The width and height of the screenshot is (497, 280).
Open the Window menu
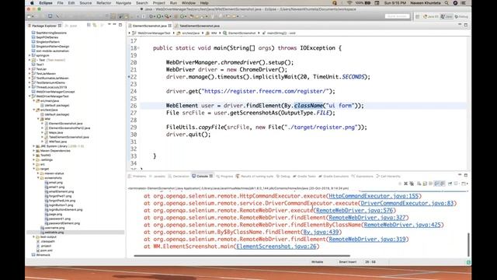tap(189, 3)
